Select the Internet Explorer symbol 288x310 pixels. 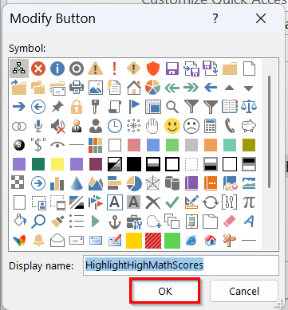pos(191,241)
